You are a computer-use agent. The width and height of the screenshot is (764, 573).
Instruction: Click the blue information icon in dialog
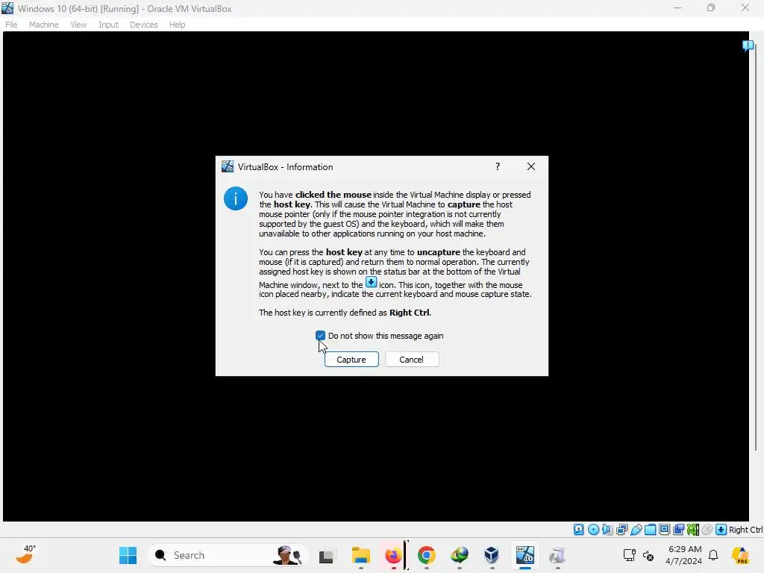pos(236,198)
